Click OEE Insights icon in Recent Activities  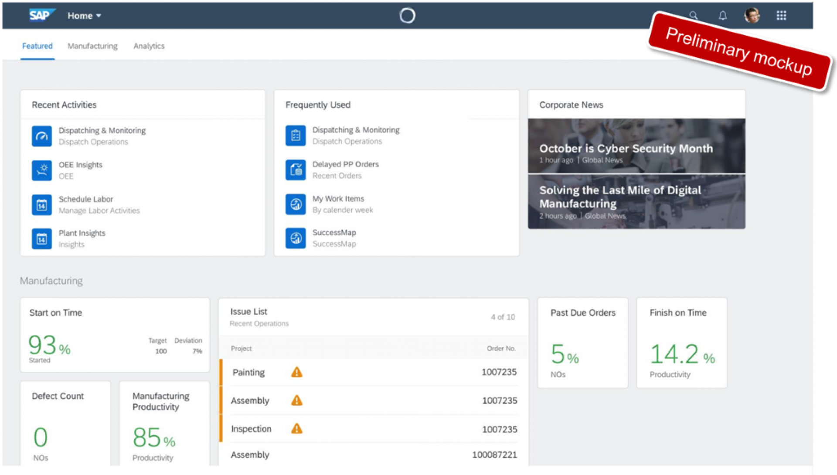(x=42, y=170)
